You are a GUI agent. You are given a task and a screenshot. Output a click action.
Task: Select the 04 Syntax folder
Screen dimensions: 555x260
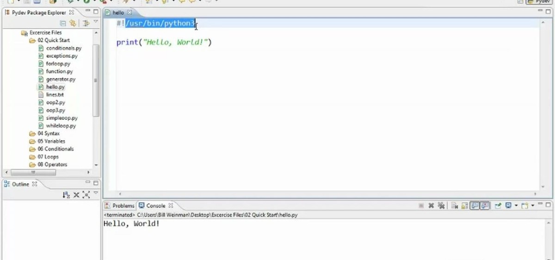tap(48, 133)
